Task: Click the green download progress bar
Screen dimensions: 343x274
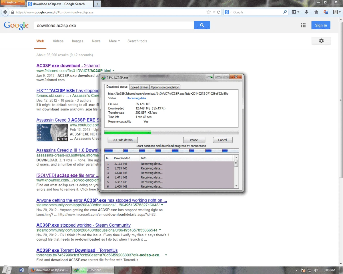Action: (171, 132)
